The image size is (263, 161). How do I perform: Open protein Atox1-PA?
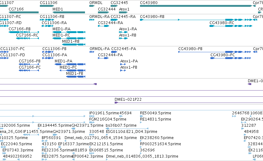129,61
